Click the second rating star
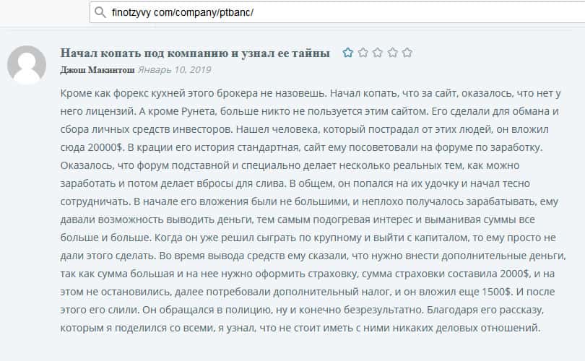The image size is (585, 361). (363, 53)
